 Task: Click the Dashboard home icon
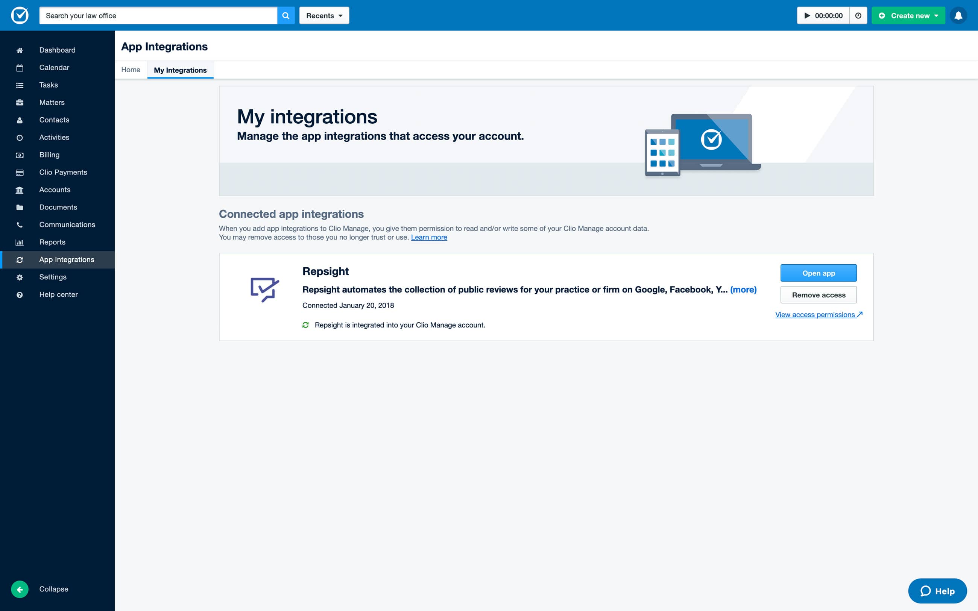point(20,50)
